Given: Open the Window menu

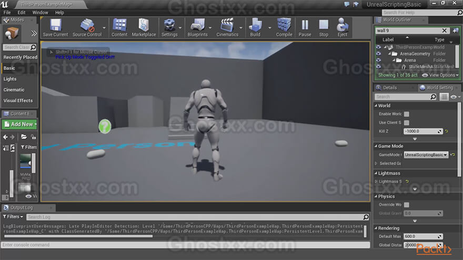Looking at the screenshot, I should point(40,13).
